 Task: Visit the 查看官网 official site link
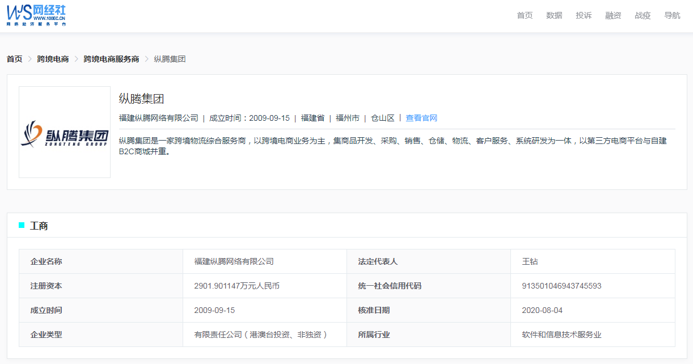[x=421, y=118]
